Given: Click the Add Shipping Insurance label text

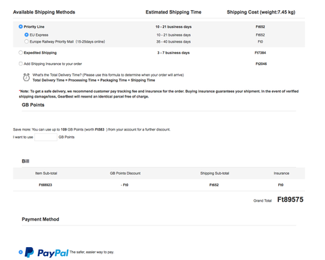Looking at the screenshot, I should 53,64.
